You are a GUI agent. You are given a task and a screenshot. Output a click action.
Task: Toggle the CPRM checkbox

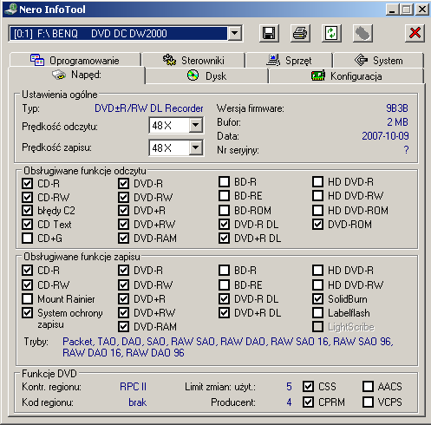coord(308,402)
